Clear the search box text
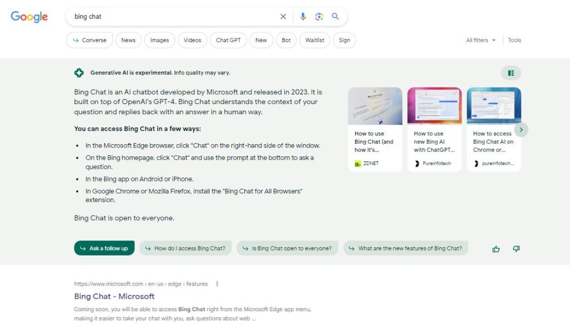Viewport: 570px width, 329px height. coord(283,17)
